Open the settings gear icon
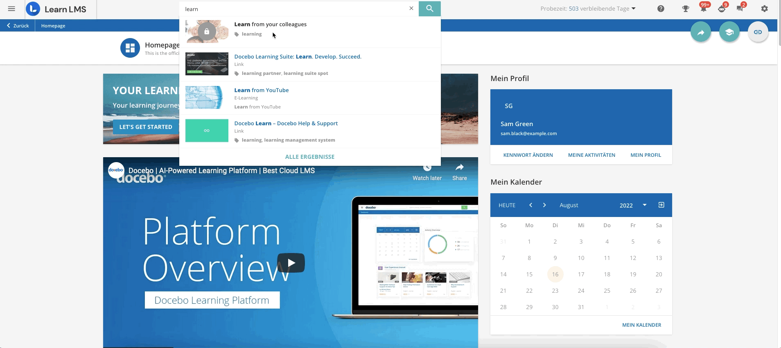 click(764, 9)
